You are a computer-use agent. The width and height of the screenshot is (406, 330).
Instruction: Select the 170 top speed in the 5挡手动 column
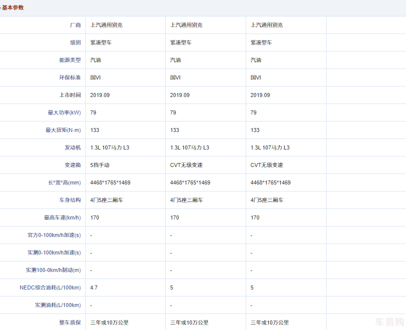click(x=94, y=217)
